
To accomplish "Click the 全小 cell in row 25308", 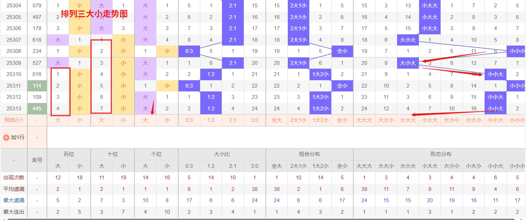I will pyautogui.click(x=342, y=51).
